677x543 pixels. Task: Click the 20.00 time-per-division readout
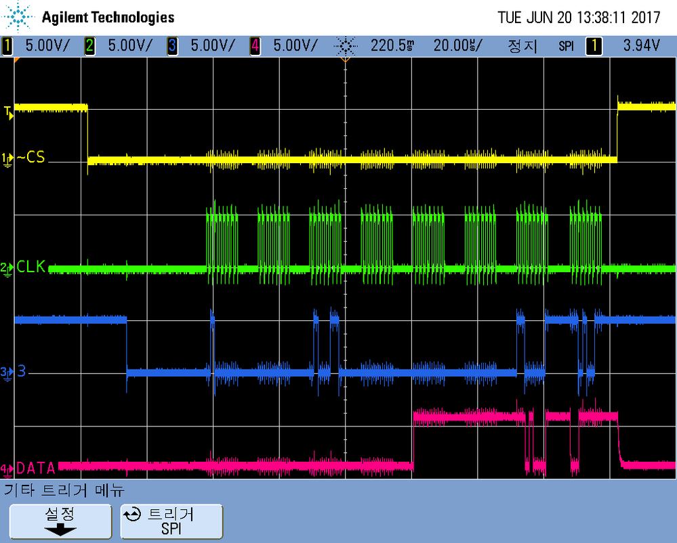pyautogui.click(x=458, y=45)
